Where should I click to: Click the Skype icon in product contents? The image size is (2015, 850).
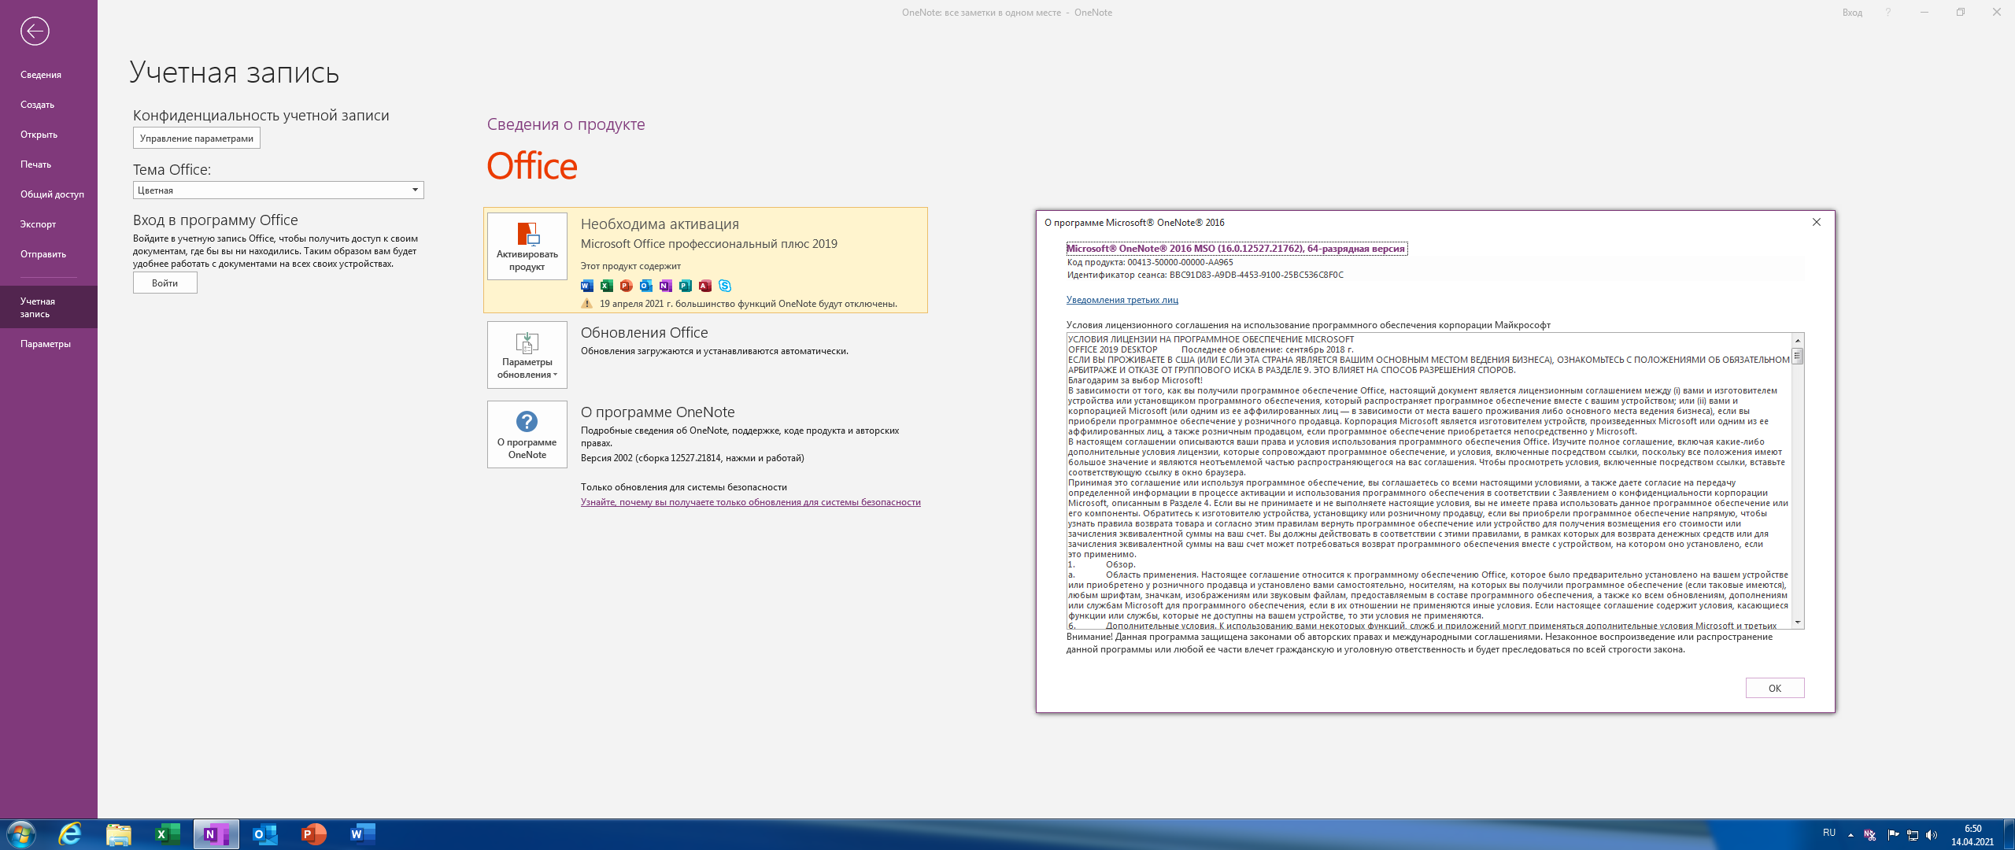coord(725,286)
